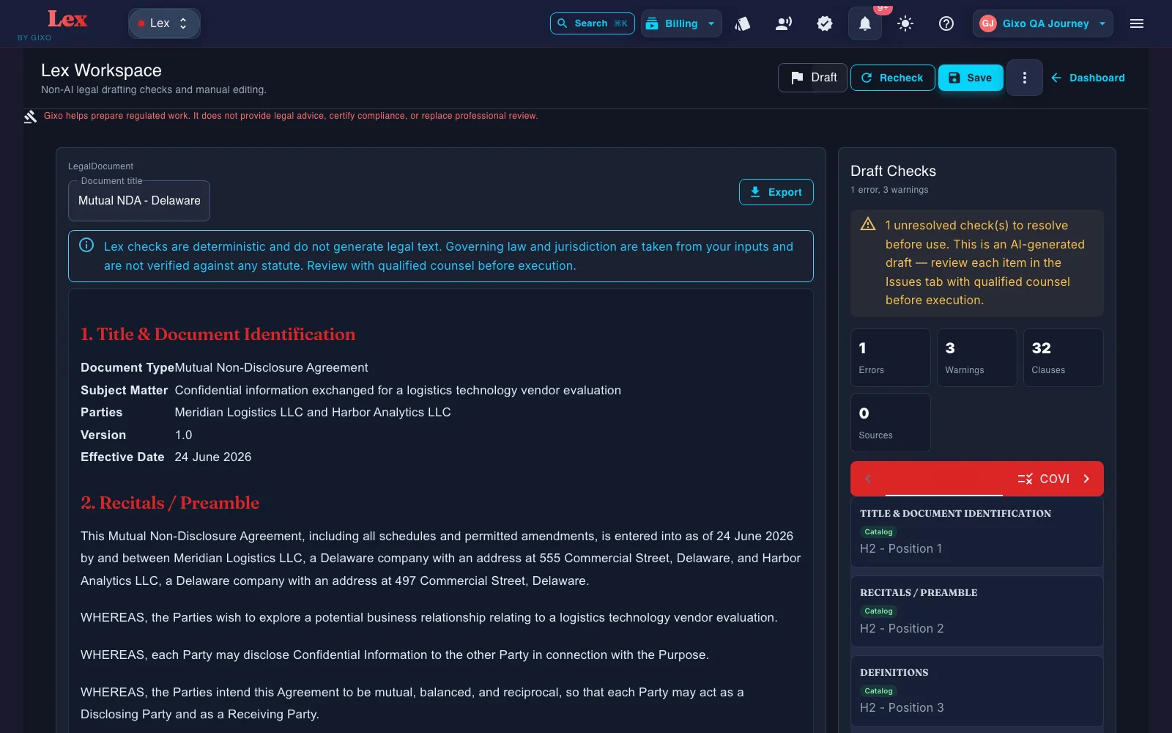Click the gavel icon beside the disclaimer
The height and width of the screenshot is (733, 1172).
coord(30,117)
